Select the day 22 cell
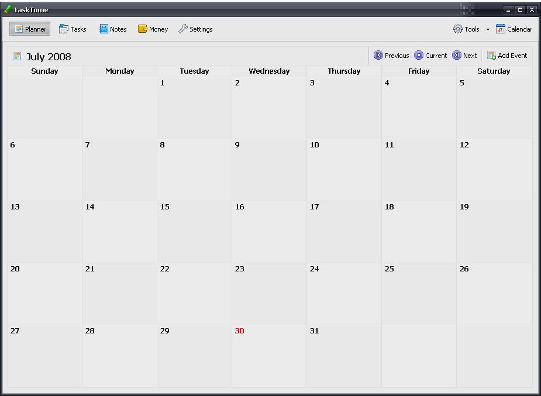The height and width of the screenshot is (396, 541). 194,294
